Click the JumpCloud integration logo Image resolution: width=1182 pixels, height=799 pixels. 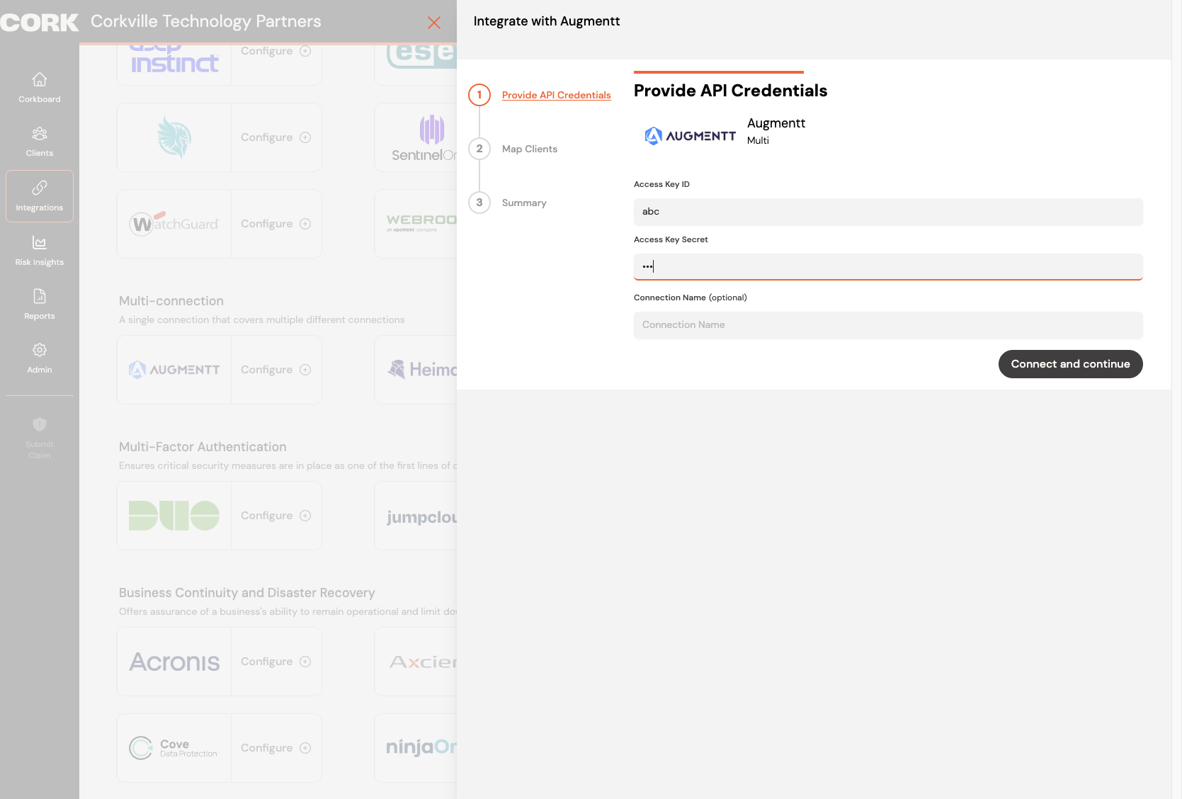422,517
